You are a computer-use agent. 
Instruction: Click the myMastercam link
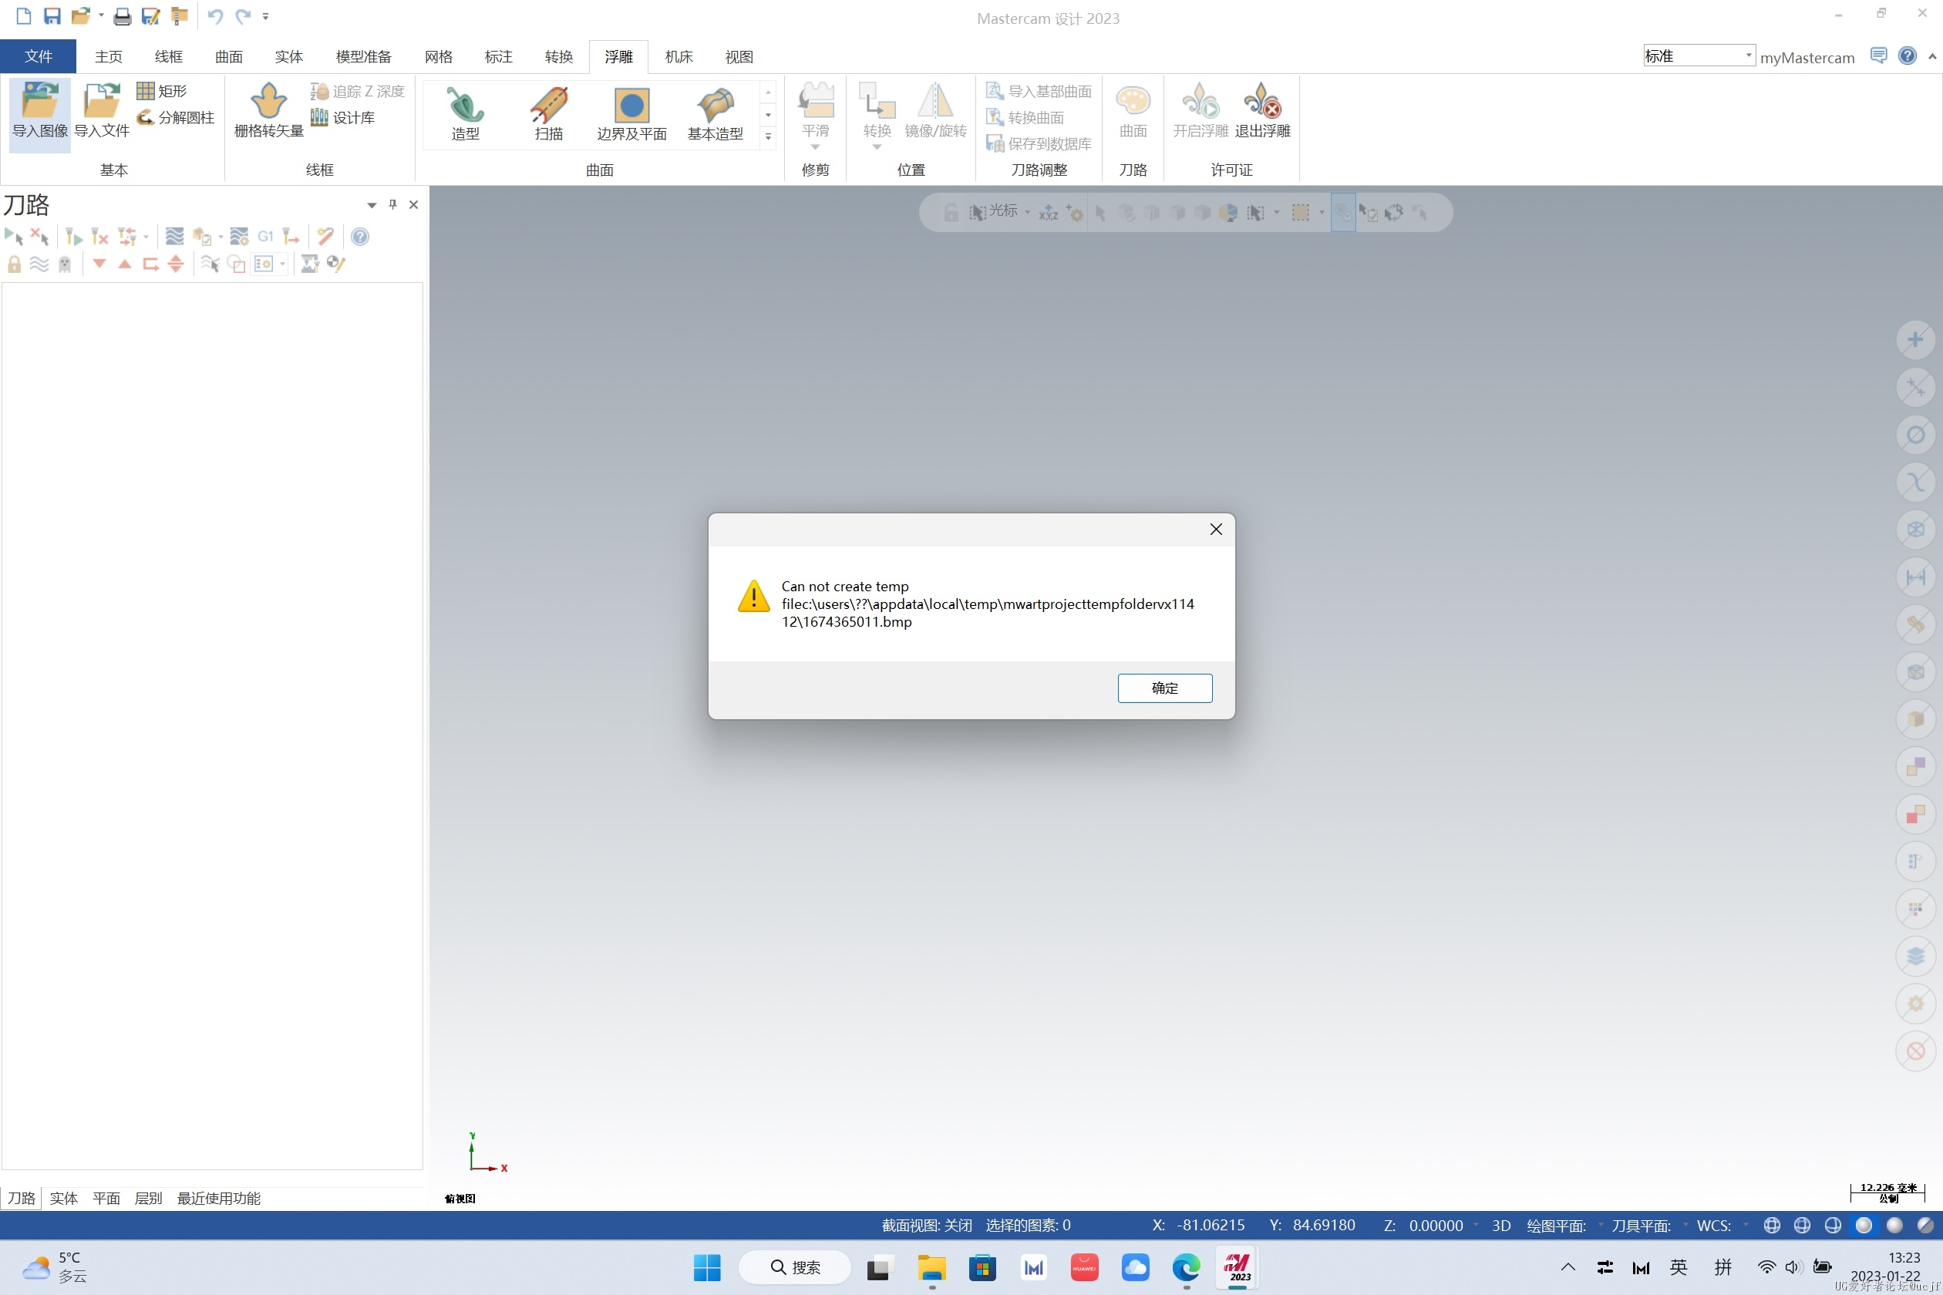1807,57
